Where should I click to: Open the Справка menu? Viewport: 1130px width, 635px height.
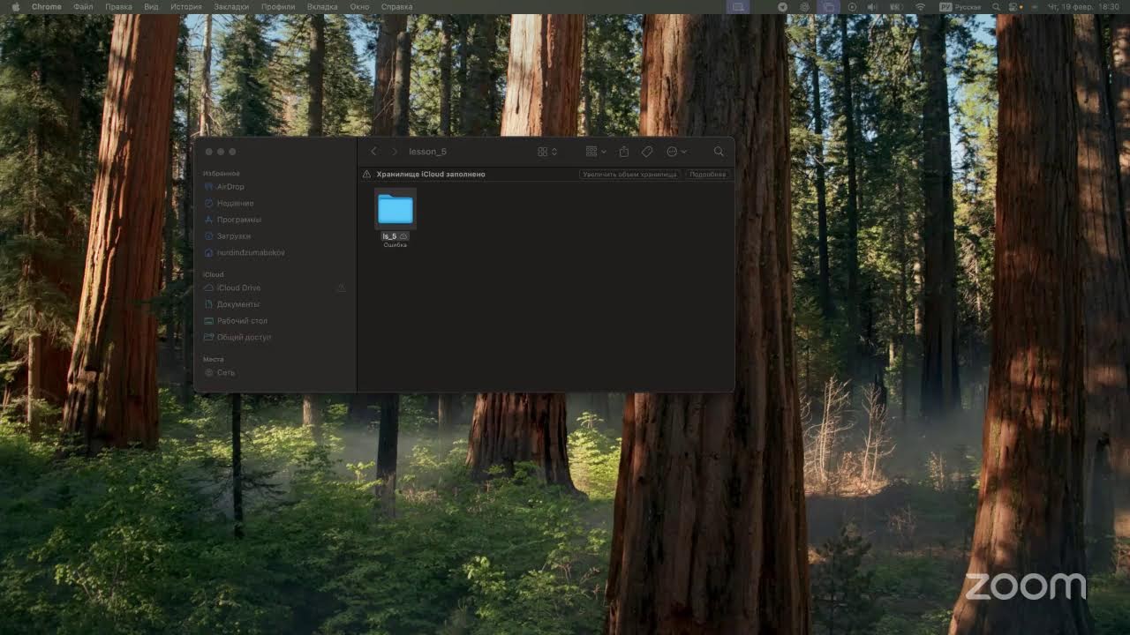click(x=396, y=7)
